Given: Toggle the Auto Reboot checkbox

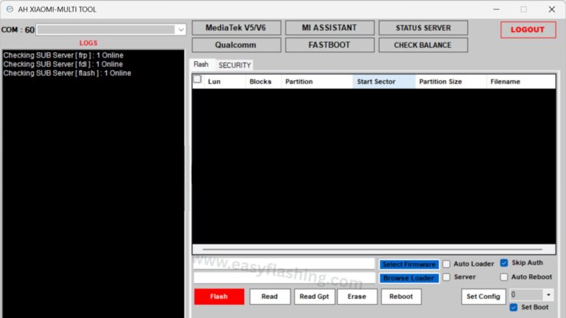Looking at the screenshot, I should (504, 278).
